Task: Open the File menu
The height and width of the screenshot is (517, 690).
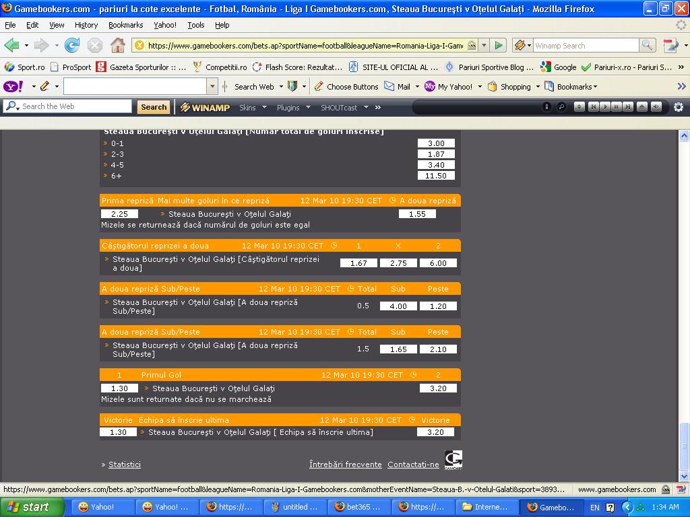Action: (10, 25)
